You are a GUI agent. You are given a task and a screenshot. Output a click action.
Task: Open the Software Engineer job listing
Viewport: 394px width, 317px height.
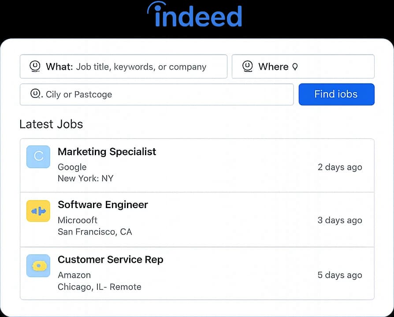pyautogui.click(x=103, y=205)
